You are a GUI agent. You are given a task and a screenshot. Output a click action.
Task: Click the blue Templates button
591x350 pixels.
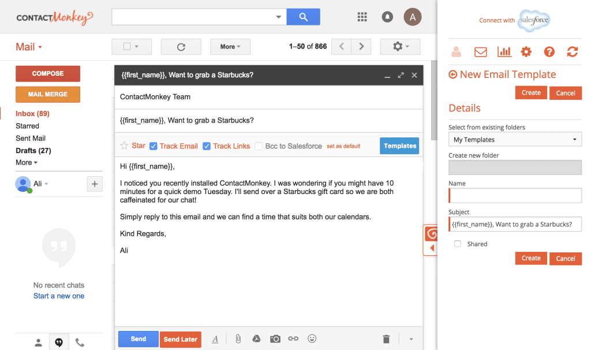coord(399,146)
